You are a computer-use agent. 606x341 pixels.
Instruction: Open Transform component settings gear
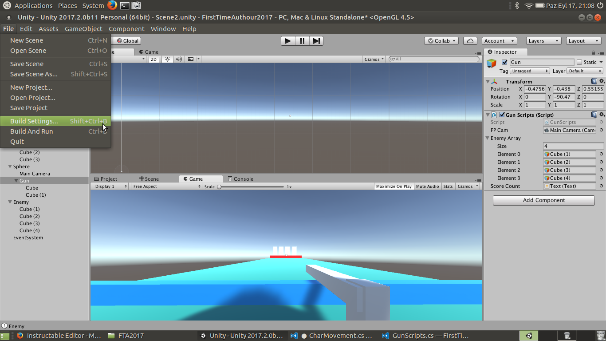pyautogui.click(x=602, y=81)
